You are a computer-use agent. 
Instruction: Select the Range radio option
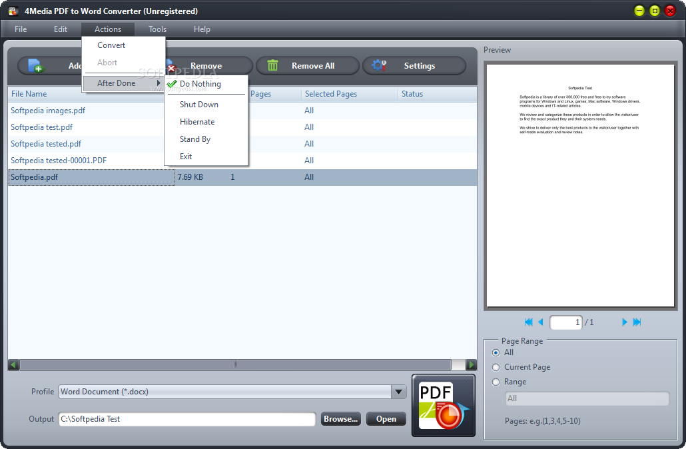click(496, 382)
